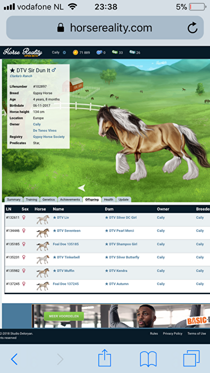Open the Safari tabs overview icon
The image size is (210, 373).
tap(191, 358)
